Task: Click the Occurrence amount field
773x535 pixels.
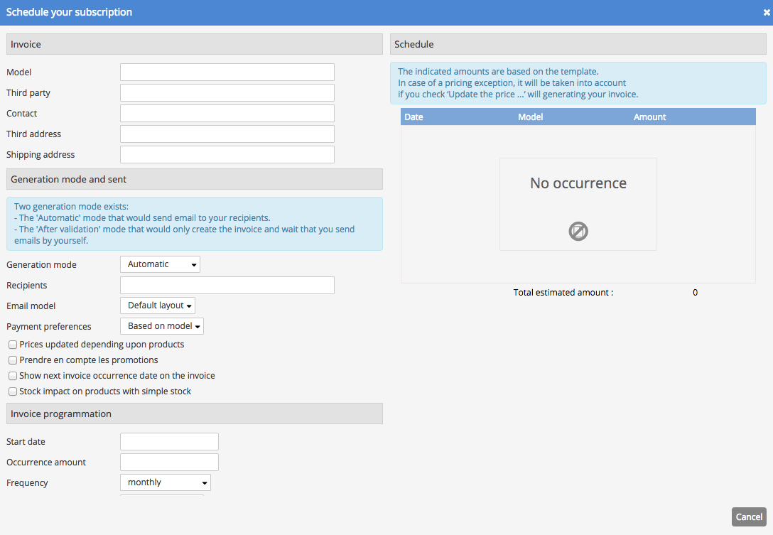Action: pos(170,462)
